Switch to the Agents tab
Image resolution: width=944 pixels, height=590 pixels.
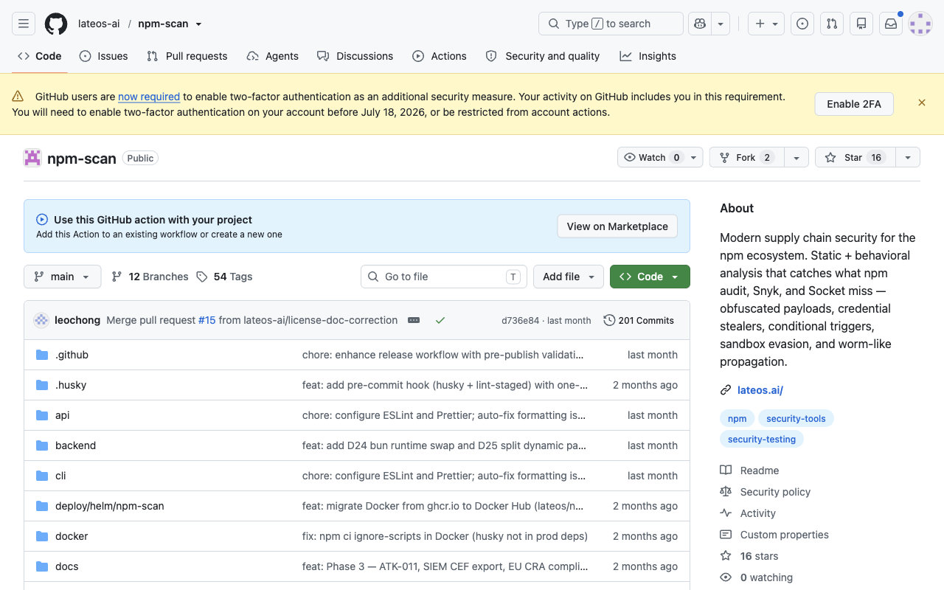point(273,56)
